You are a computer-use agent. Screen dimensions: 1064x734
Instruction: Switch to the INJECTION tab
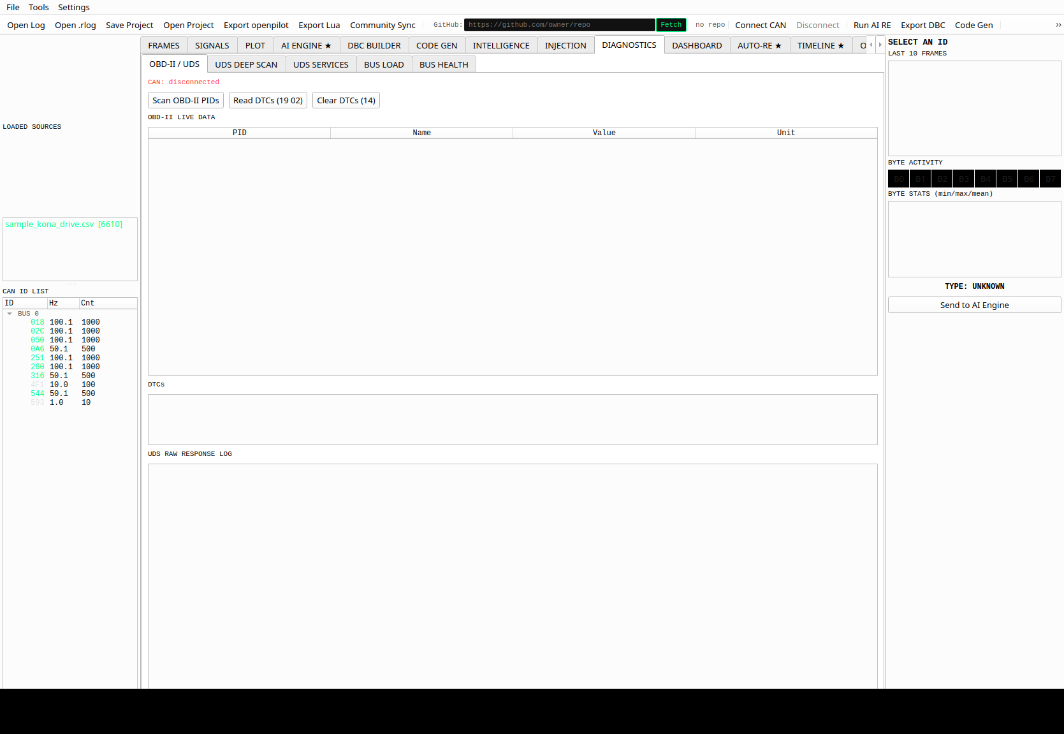(565, 45)
